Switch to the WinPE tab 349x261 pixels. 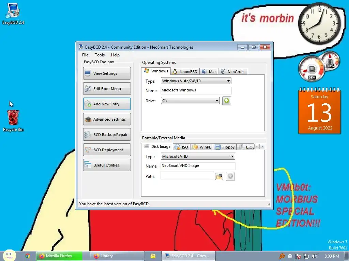point(202,147)
